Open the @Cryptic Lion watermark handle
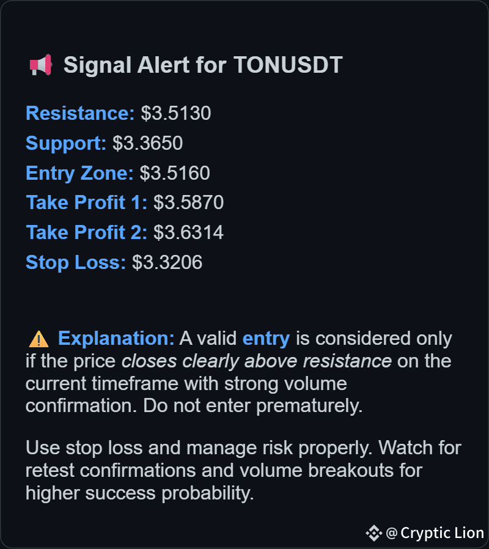 pyautogui.click(x=435, y=533)
